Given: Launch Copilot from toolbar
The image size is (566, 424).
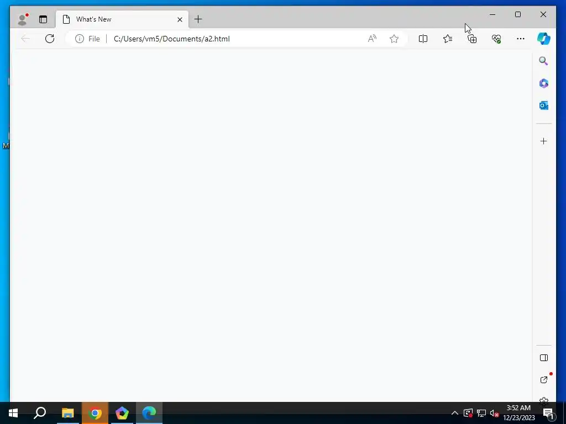Looking at the screenshot, I should click(x=544, y=39).
